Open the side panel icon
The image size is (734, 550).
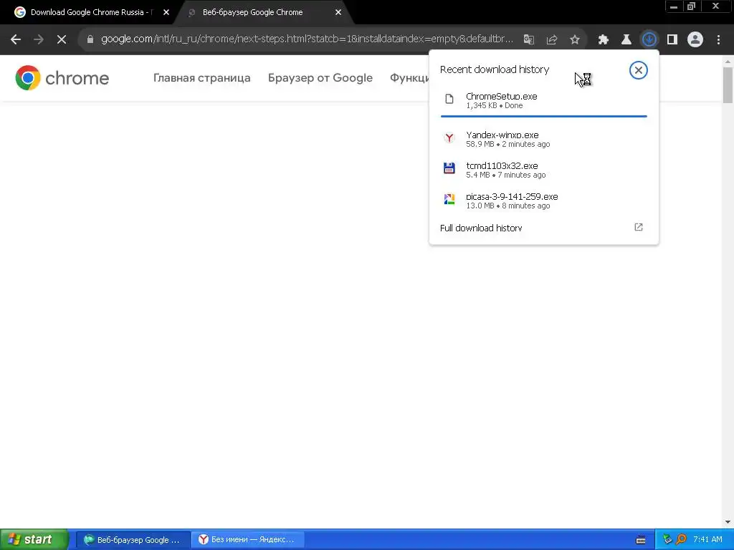pos(672,39)
